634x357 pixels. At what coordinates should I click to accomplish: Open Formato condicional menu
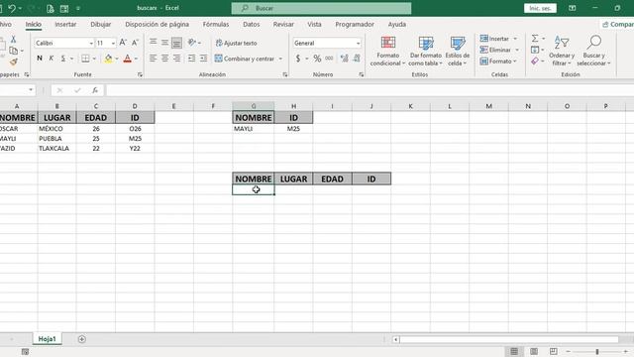[387, 51]
